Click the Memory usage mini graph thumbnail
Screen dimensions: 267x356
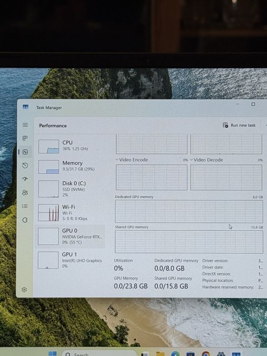point(49,167)
